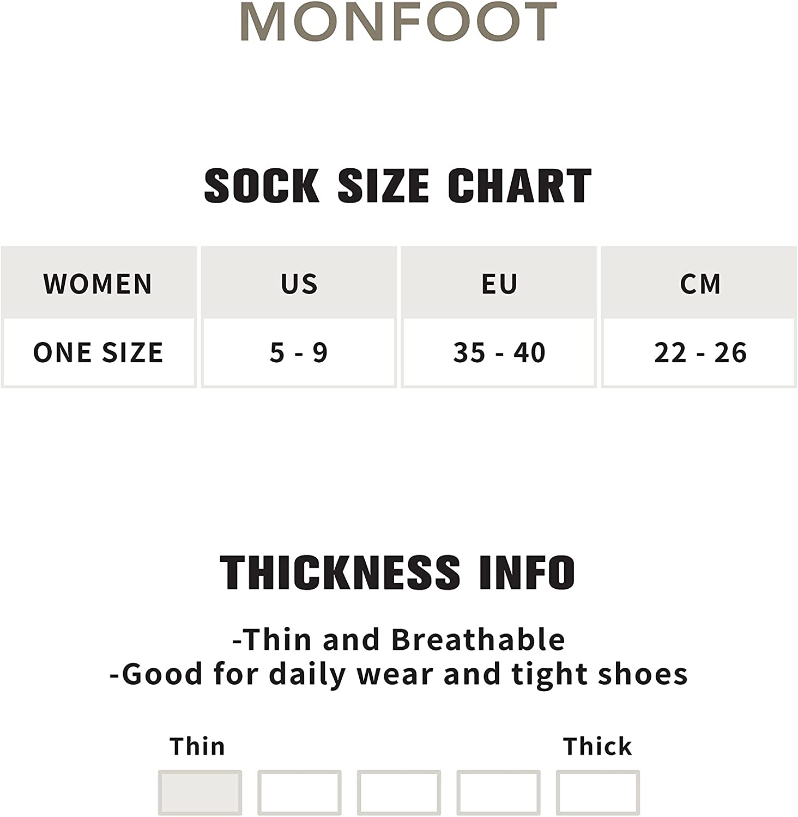Select the CM column header
This screenshot has width=798, height=817.
coord(700,284)
